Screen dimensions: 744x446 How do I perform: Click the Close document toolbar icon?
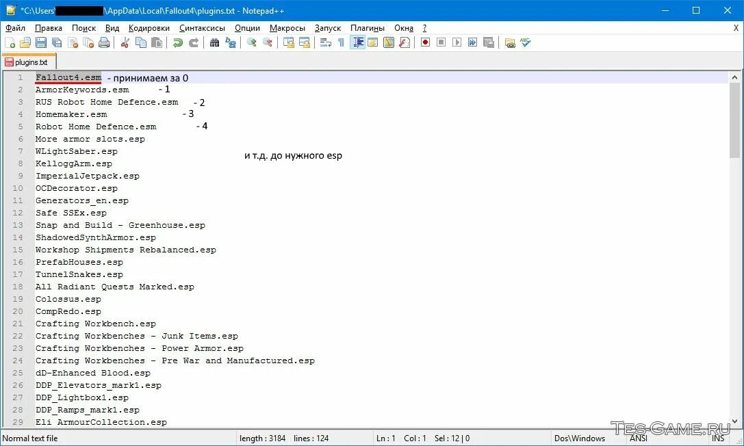click(73, 42)
